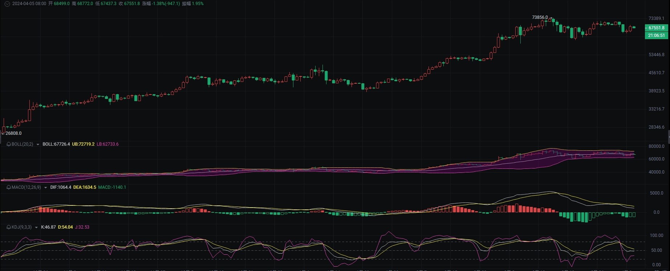Open the MACD(12,26,9) dropdown arrow
670x271 pixels.
click(45, 188)
